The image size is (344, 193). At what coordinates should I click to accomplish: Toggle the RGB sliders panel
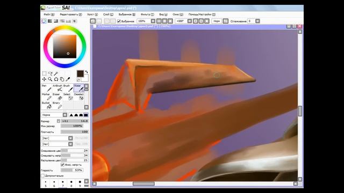coord(50,21)
